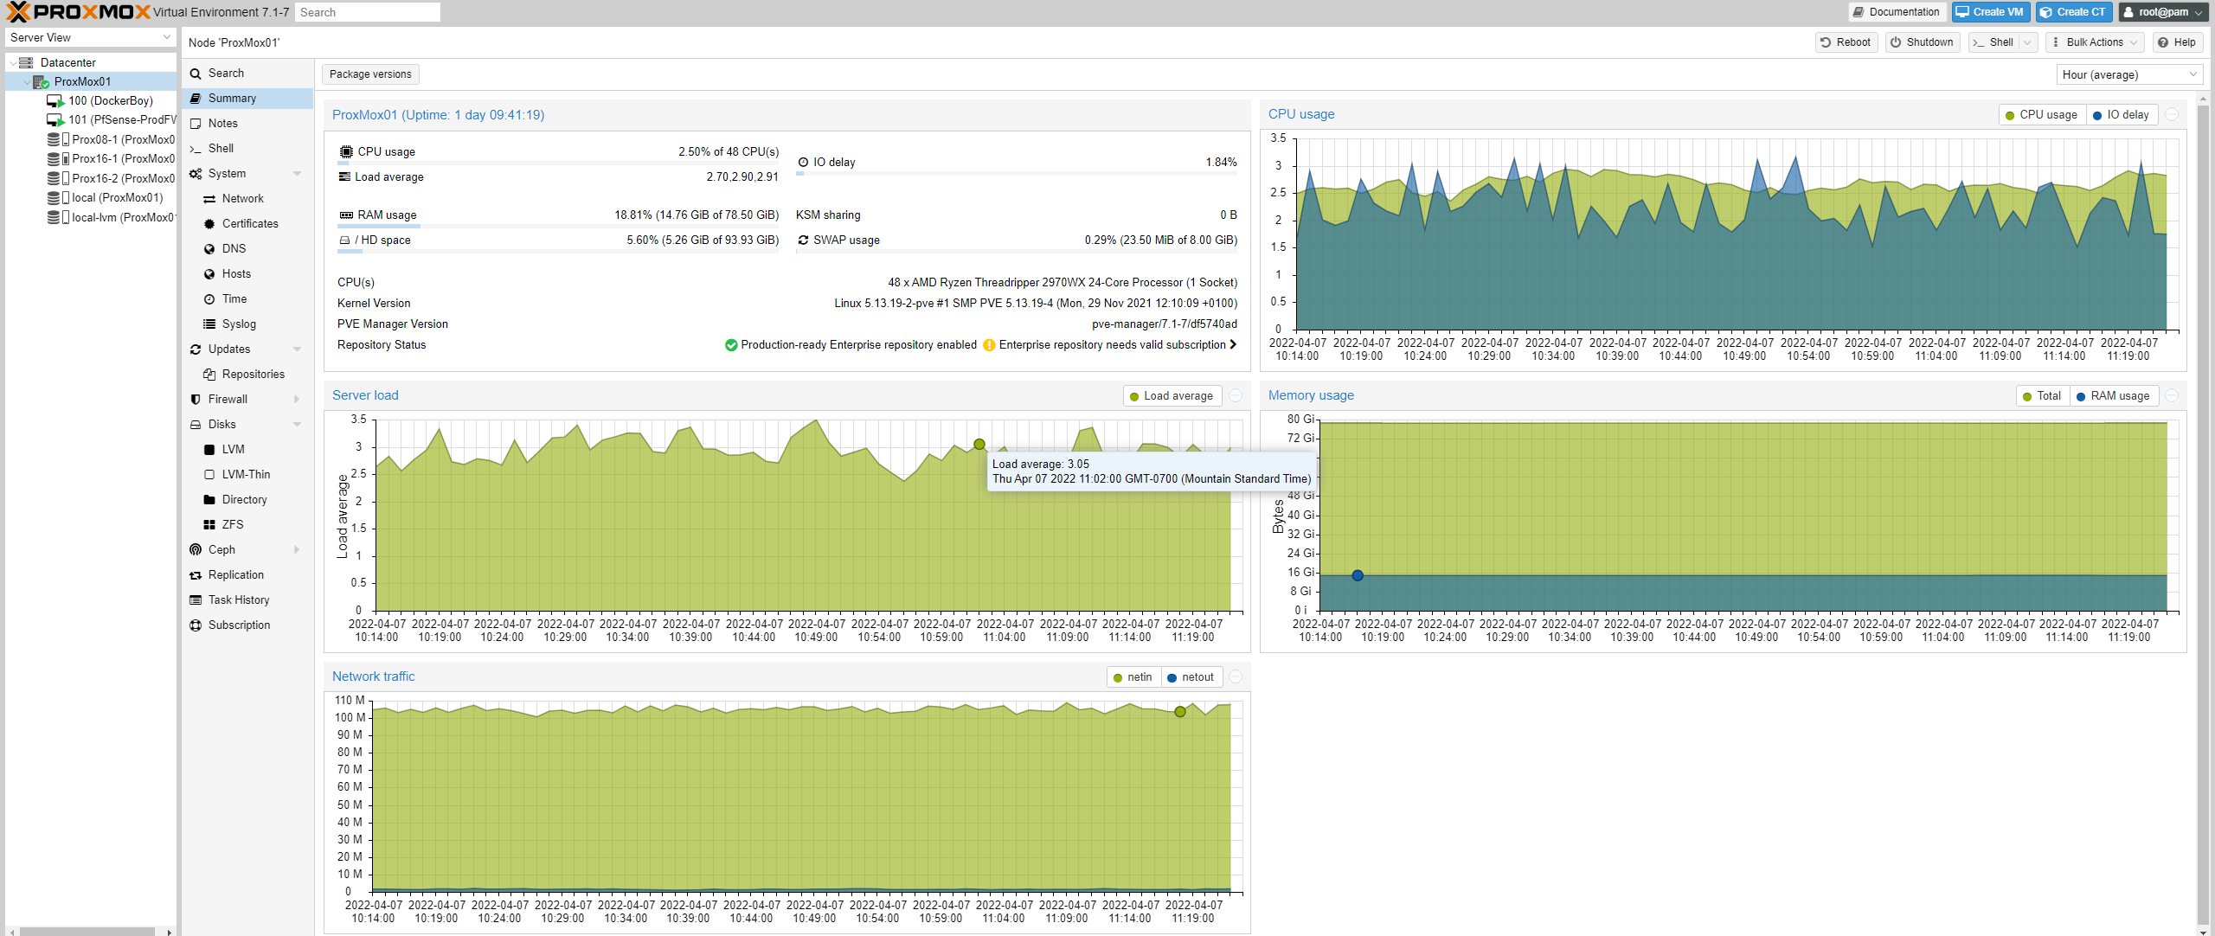The image size is (2215, 936).
Task: Click the Task History list icon
Action: click(x=196, y=600)
